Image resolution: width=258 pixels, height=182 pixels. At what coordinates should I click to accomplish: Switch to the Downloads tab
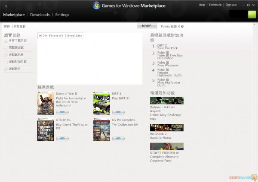[x=40, y=15]
